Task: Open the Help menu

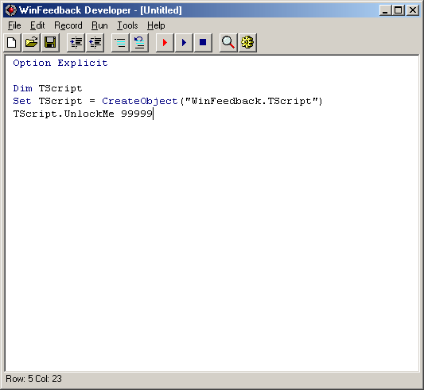Action: tap(156, 25)
